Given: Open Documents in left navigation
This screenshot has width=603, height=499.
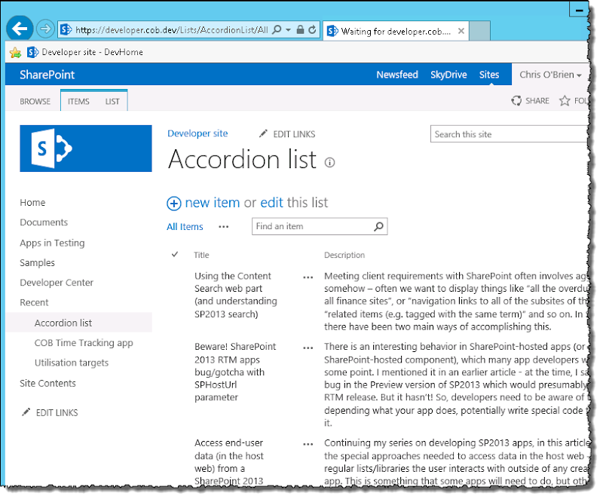Looking at the screenshot, I should (44, 222).
